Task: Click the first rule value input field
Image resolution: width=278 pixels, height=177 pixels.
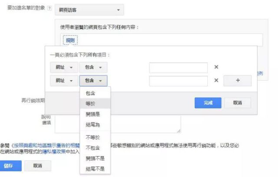Action: tap(178, 67)
